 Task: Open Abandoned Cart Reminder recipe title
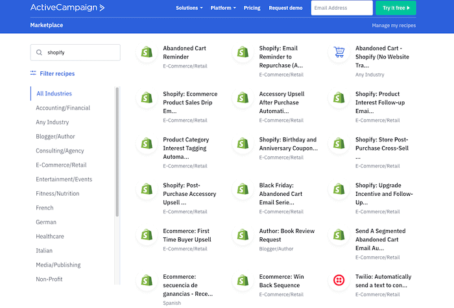184,53
